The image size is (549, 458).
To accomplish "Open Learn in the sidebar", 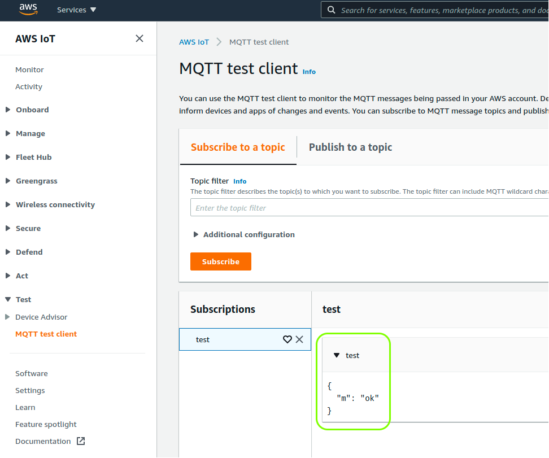I will (x=25, y=407).
